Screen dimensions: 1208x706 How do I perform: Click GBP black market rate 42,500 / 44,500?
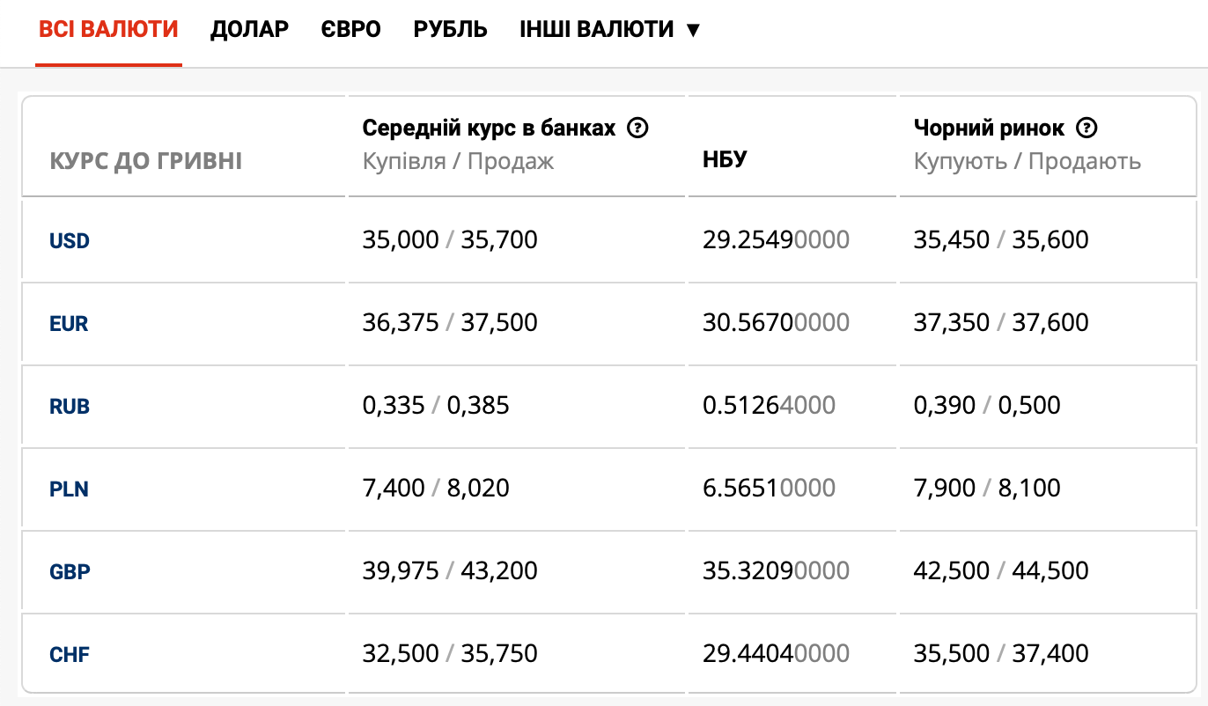coord(1000,570)
